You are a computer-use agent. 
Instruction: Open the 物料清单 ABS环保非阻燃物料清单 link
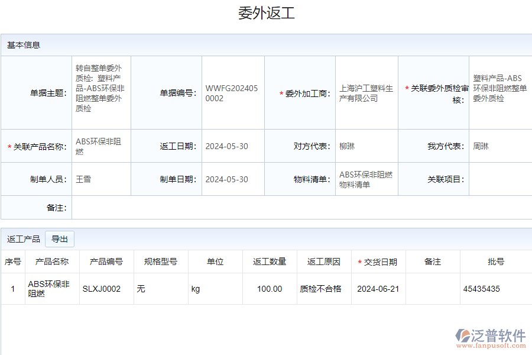[x=366, y=179]
